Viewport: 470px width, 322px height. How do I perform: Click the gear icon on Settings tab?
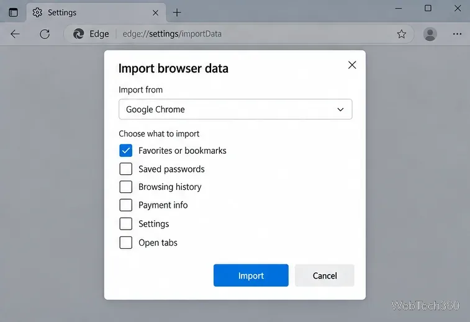(37, 12)
